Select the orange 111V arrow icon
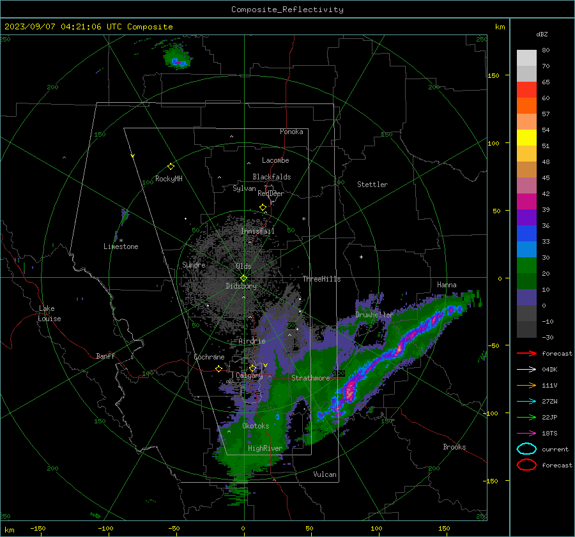Screen dimensions: 575x537 tap(526, 385)
